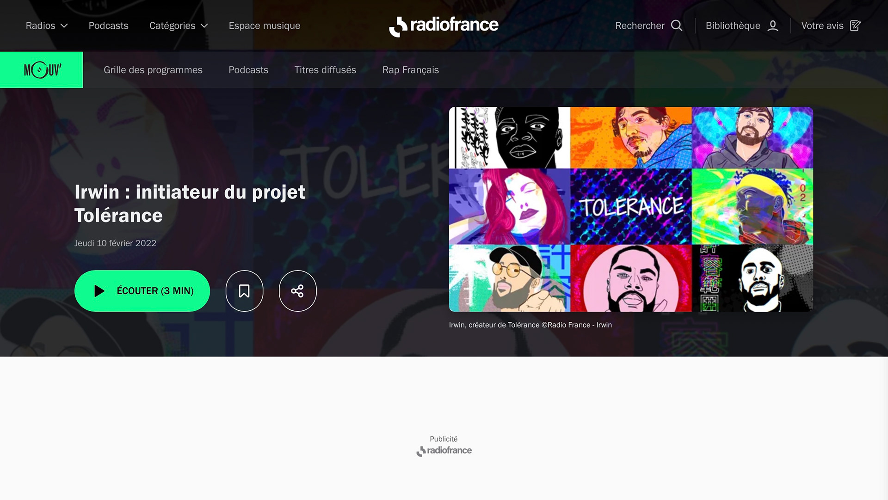Play the episode with Écouter (3 min)

(142, 291)
